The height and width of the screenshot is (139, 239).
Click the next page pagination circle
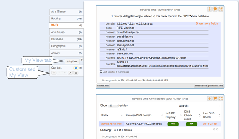click(217, 129)
